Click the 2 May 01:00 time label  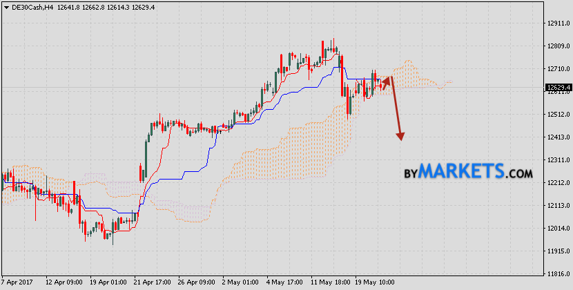pos(241,282)
